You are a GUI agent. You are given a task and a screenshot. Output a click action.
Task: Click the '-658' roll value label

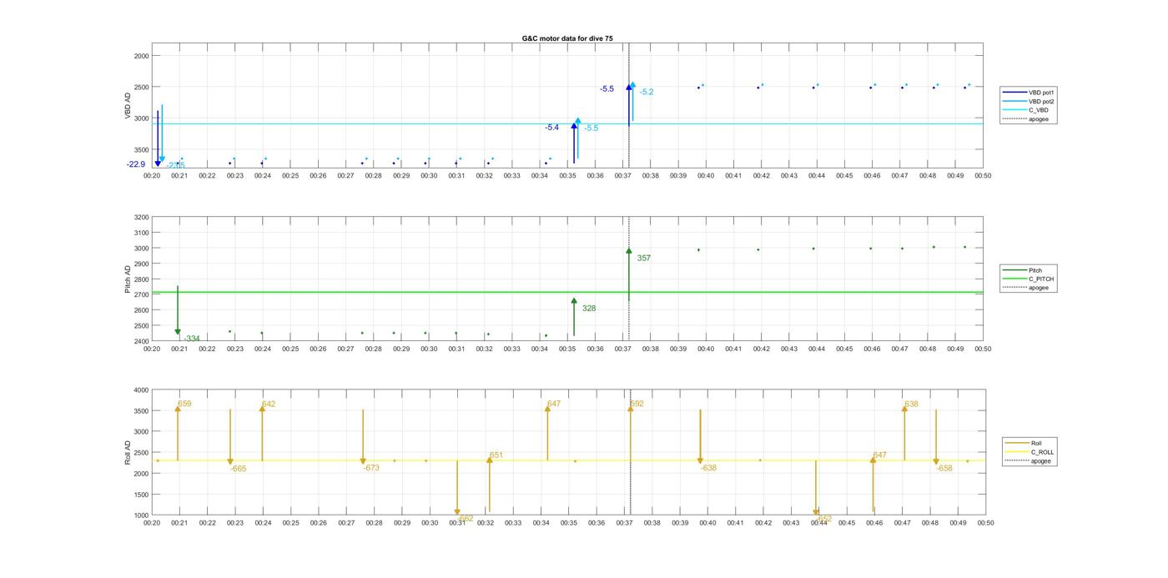(944, 468)
